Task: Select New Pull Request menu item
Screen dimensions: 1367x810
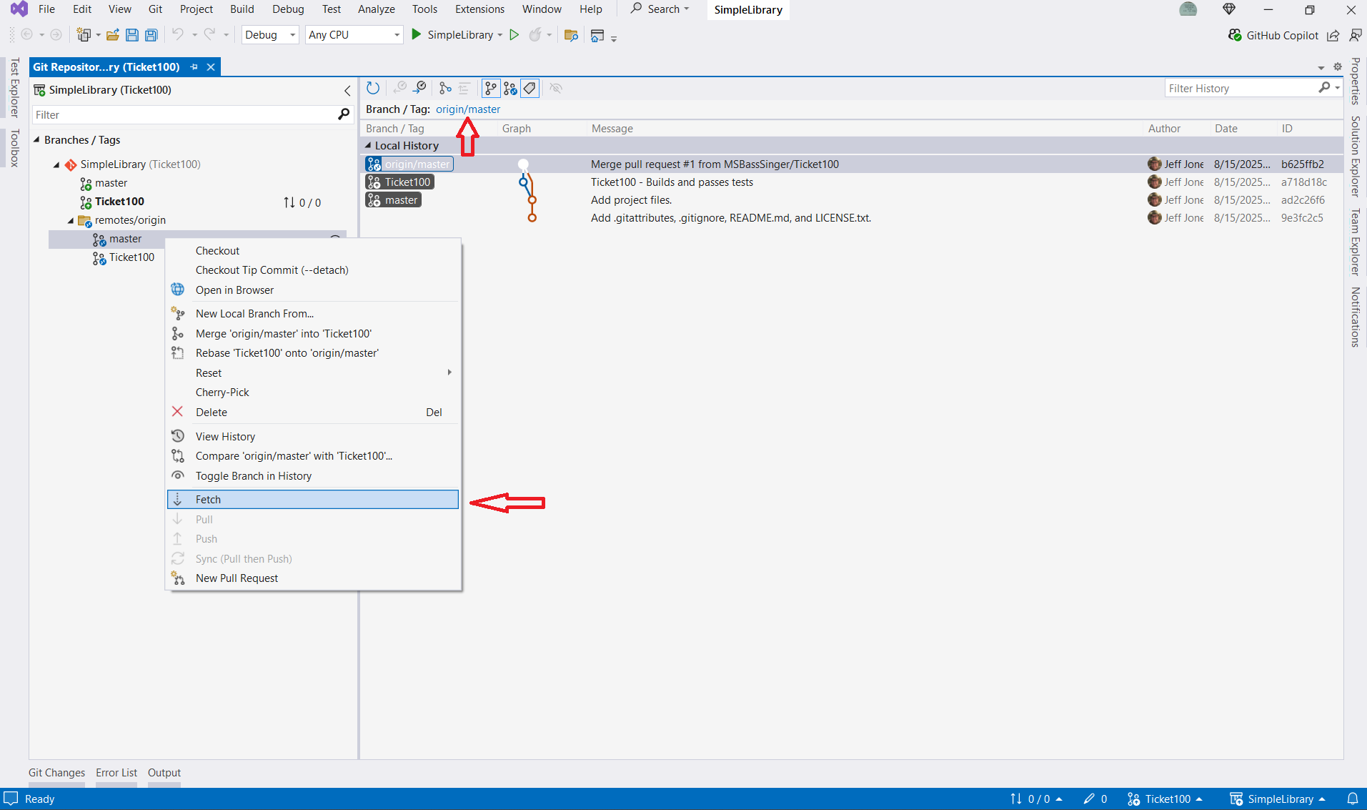Action: [x=313, y=578]
